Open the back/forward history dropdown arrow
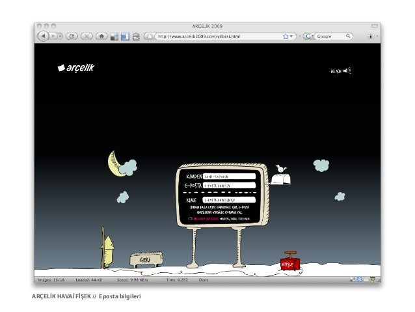The height and width of the screenshot is (312, 415). pos(60,36)
